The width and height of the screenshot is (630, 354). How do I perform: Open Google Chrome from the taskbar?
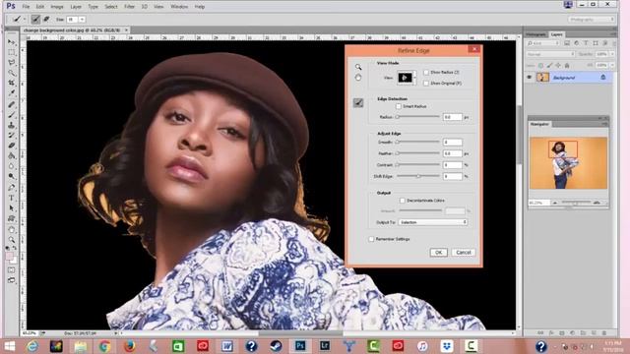(x=105, y=345)
